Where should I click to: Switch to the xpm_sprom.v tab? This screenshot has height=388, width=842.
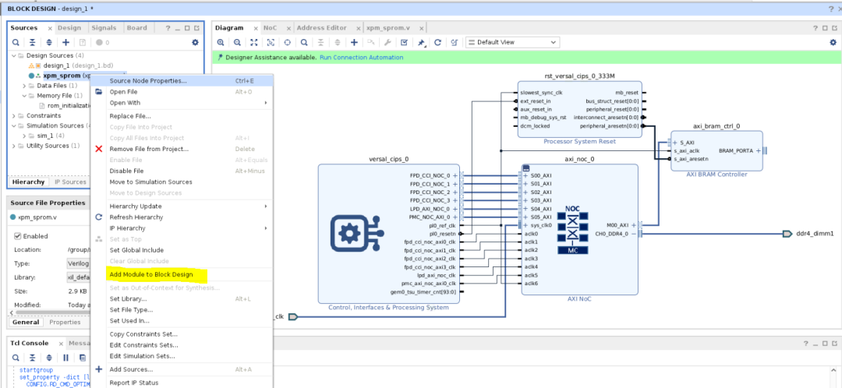click(x=387, y=28)
